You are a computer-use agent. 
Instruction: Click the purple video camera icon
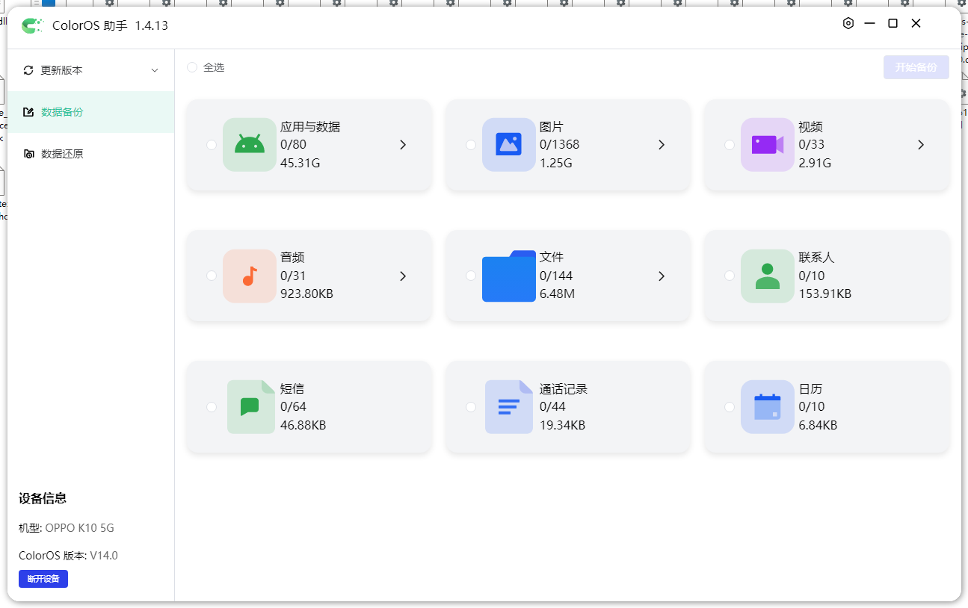tap(767, 145)
